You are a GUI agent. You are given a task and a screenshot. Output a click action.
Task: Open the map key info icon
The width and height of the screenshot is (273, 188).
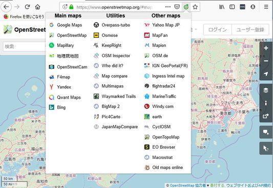click(266, 103)
